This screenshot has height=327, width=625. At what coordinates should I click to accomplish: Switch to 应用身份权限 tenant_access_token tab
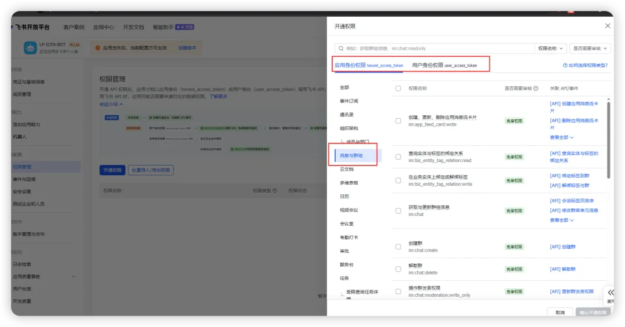(x=369, y=65)
